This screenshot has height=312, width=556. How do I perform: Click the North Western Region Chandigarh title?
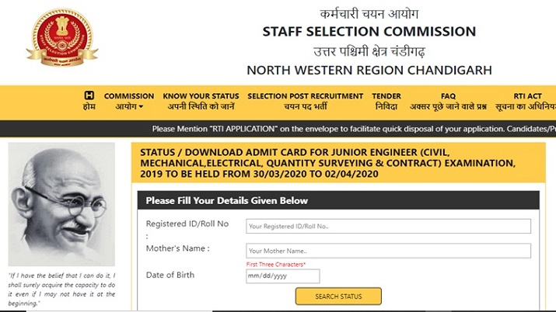(369, 70)
